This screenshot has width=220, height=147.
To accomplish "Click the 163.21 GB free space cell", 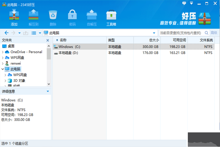I will tap(177, 53).
